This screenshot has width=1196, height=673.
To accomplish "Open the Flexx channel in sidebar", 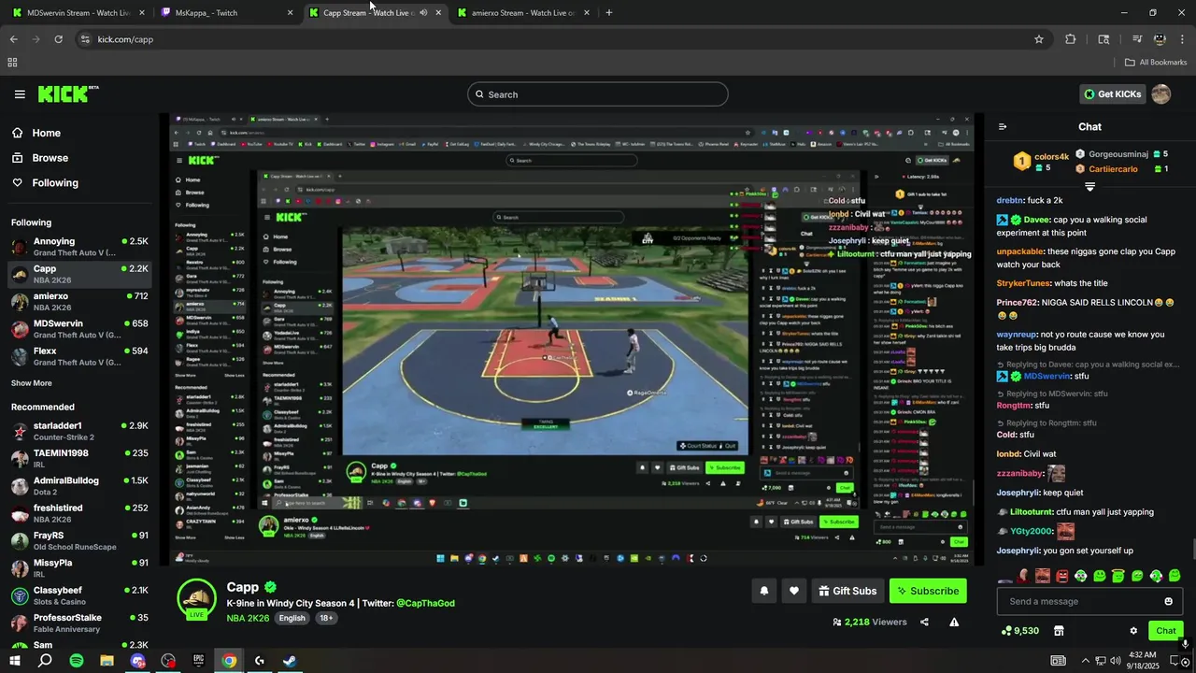I will pyautogui.click(x=79, y=356).
